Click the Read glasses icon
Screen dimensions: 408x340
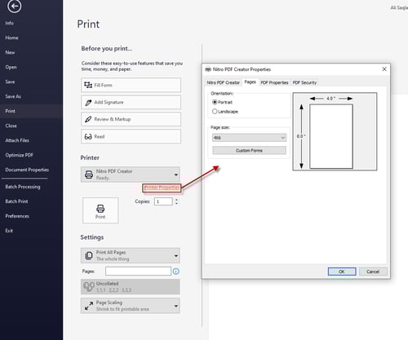(x=88, y=136)
